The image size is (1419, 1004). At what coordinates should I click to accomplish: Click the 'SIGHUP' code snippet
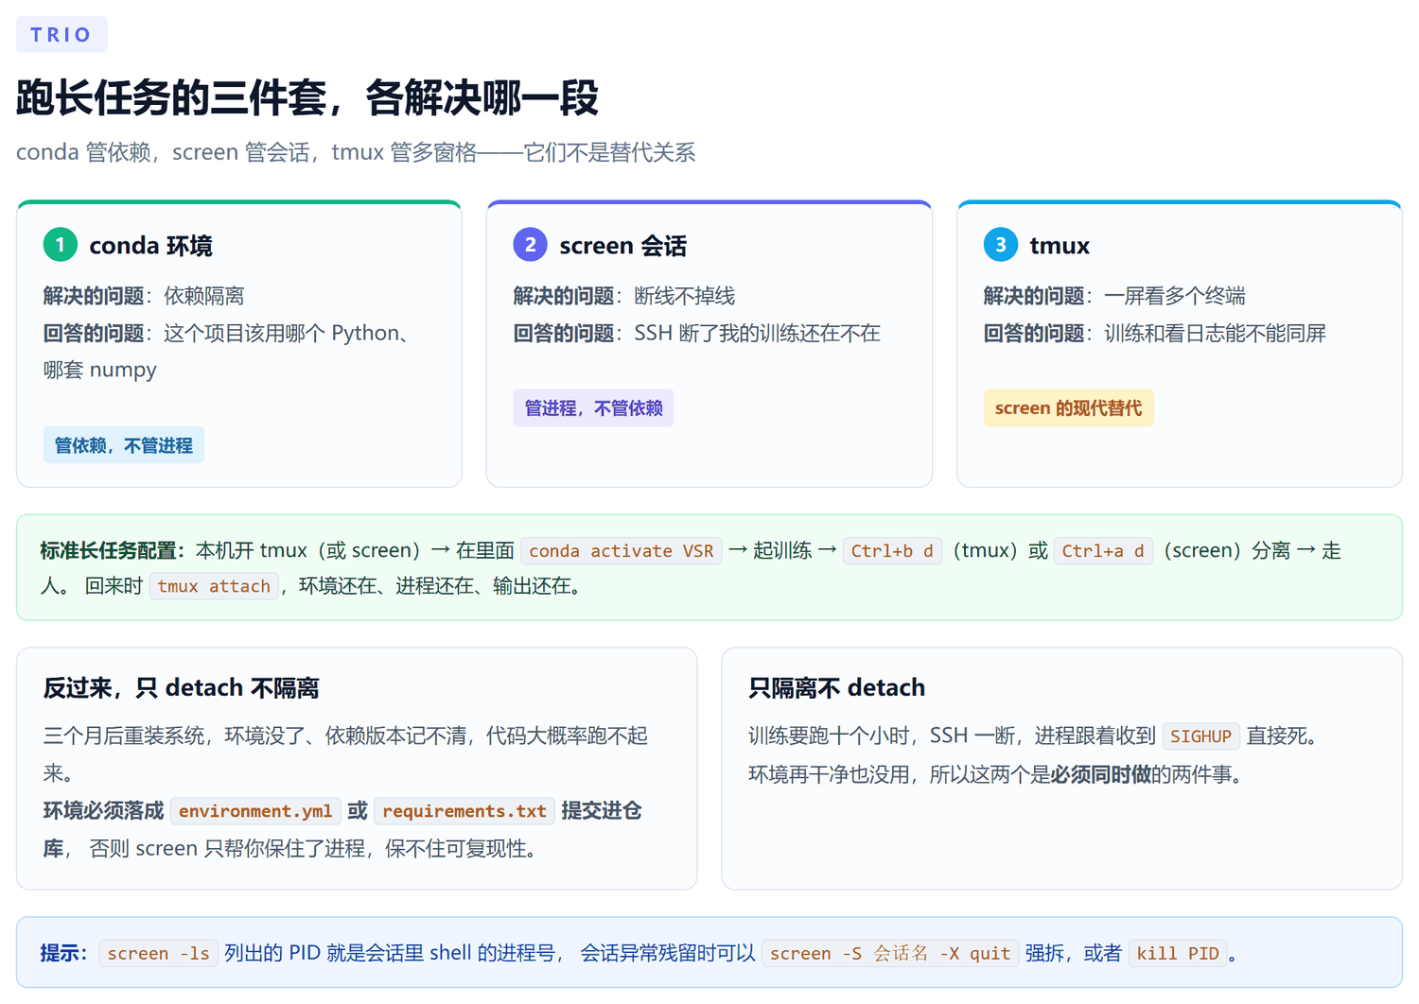[1200, 736]
